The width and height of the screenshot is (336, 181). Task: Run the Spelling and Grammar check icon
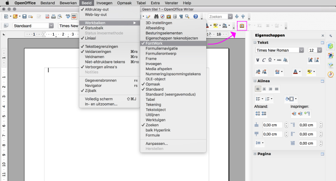point(68,16)
